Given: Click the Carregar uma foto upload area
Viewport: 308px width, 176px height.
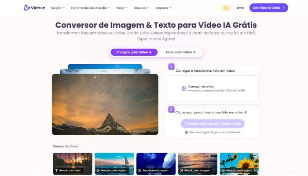Looking at the screenshot, I should [213, 88].
